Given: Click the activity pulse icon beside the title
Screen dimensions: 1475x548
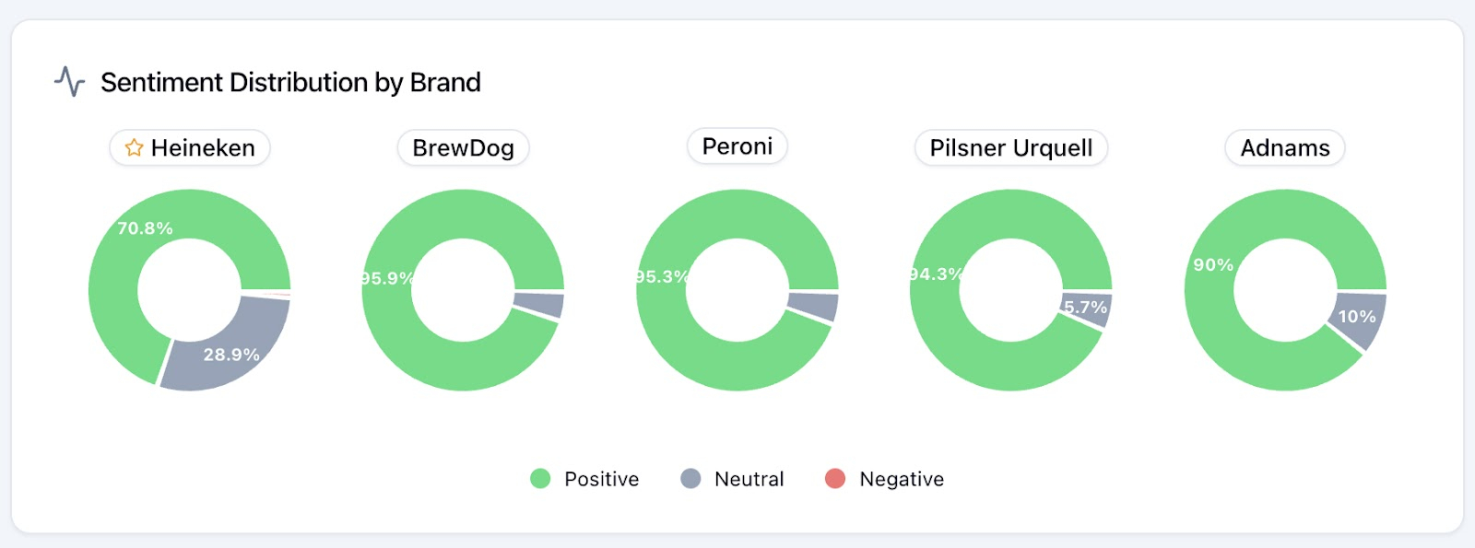Looking at the screenshot, I should point(69,82).
